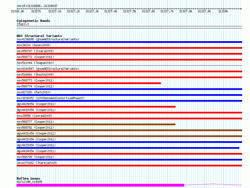Click the ruler's right arrowhead
The width and height of the screenshot is (250, 188).
[x=241, y=9]
